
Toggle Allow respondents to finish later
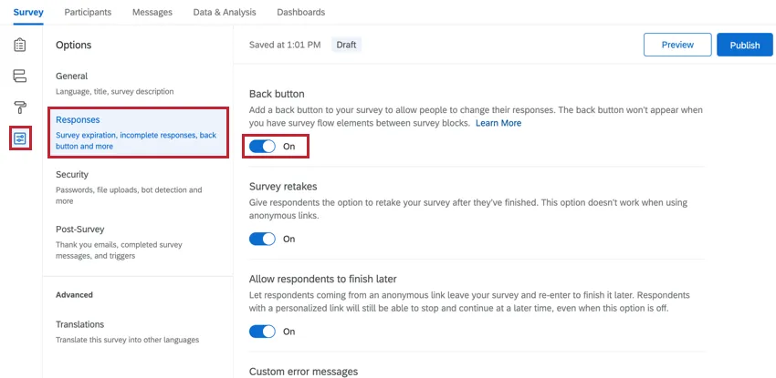[x=263, y=332]
